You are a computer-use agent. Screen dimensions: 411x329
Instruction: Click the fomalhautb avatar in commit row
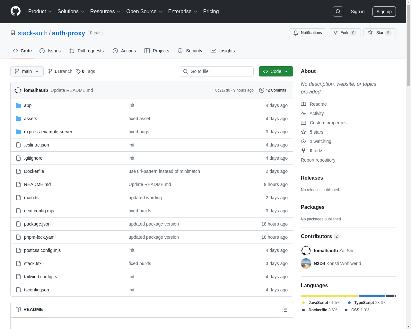pos(18,90)
